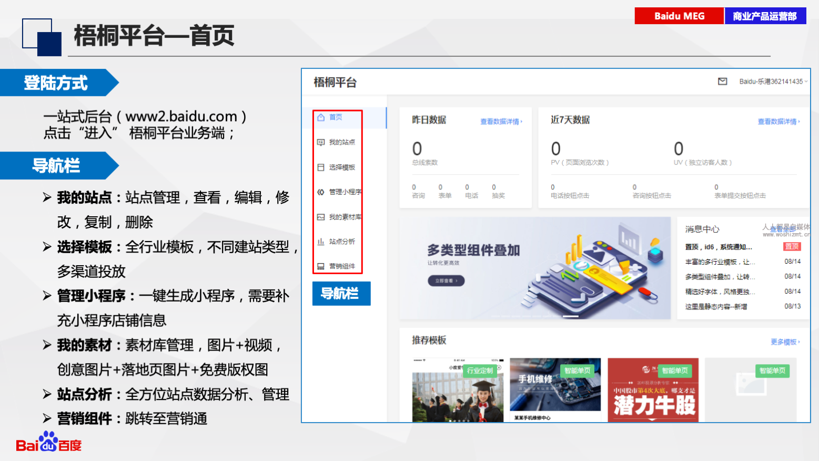This screenshot has width=819, height=461.
Task: Click the 08/13 date in 消息中心
Action: 793,306
